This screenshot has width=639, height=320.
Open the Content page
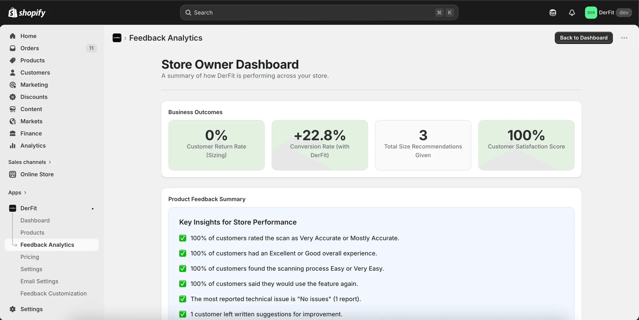tap(52, 109)
